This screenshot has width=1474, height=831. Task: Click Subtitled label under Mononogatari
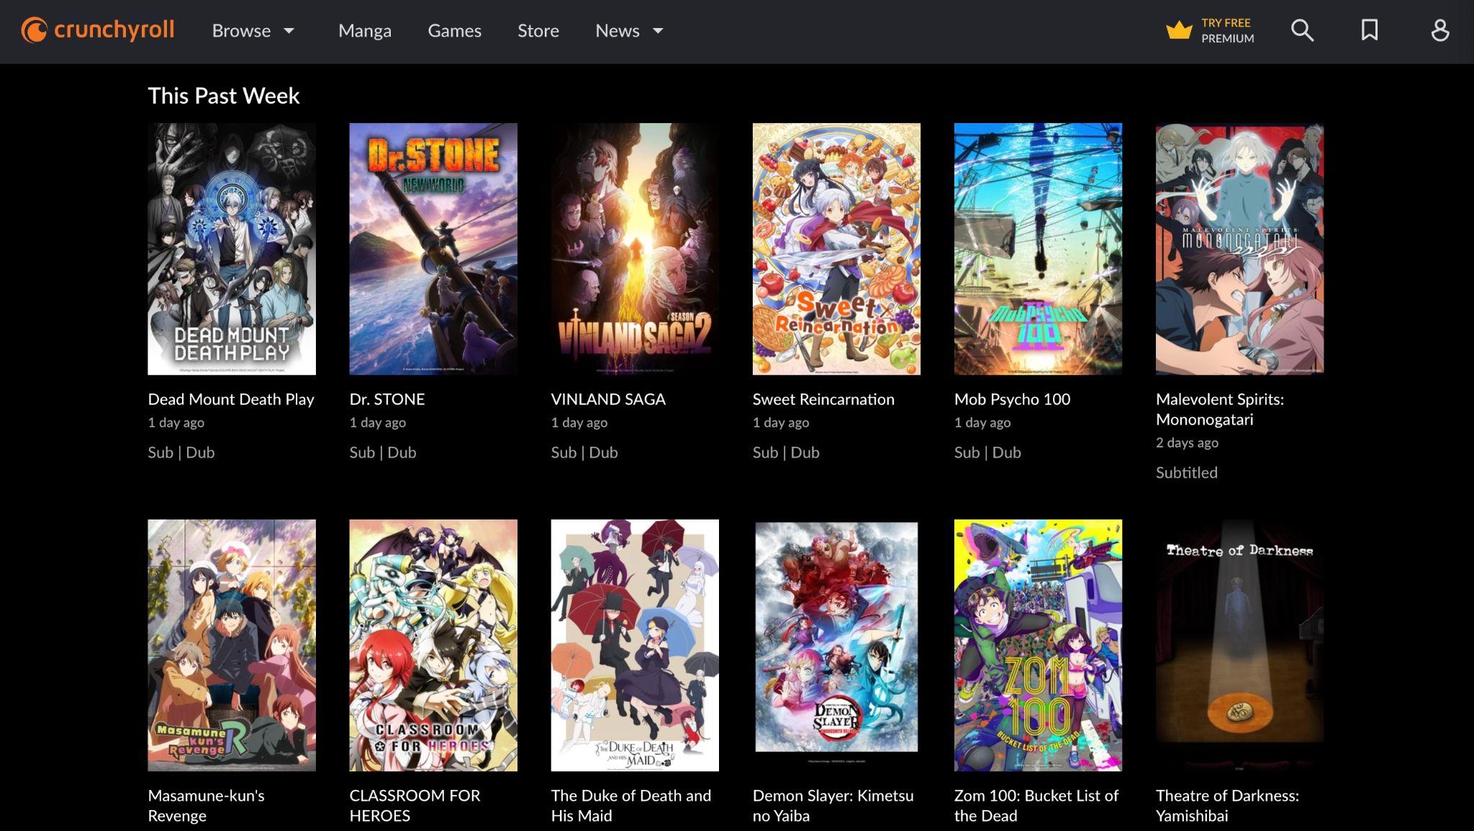point(1187,473)
